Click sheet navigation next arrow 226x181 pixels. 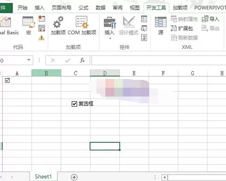[x=12, y=177]
